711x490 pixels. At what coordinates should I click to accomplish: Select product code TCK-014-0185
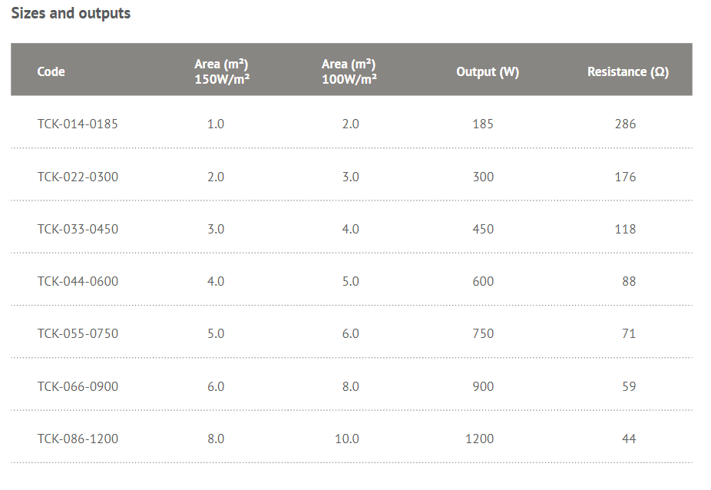[78, 124]
